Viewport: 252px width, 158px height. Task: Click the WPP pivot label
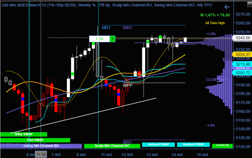click(x=127, y=85)
